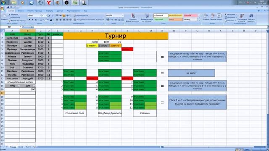Toggle wrap text (Перенос текста)
The image size is (269, 151).
pos(81,16)
